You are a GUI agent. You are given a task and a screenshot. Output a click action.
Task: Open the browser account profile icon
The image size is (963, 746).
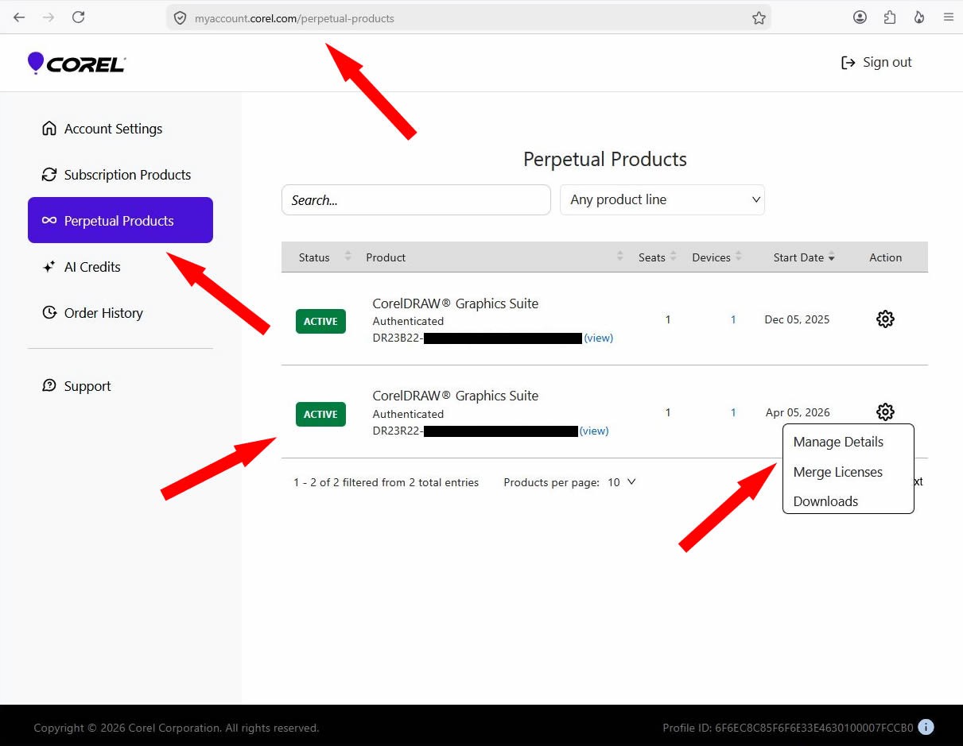860,17
